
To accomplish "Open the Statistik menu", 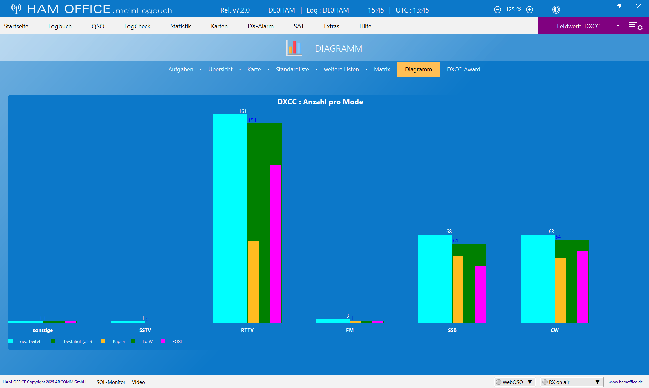I will (x=181, y=26).
